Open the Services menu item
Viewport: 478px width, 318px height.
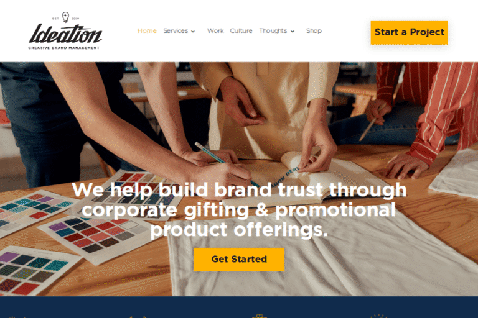[x=176, y=30]
